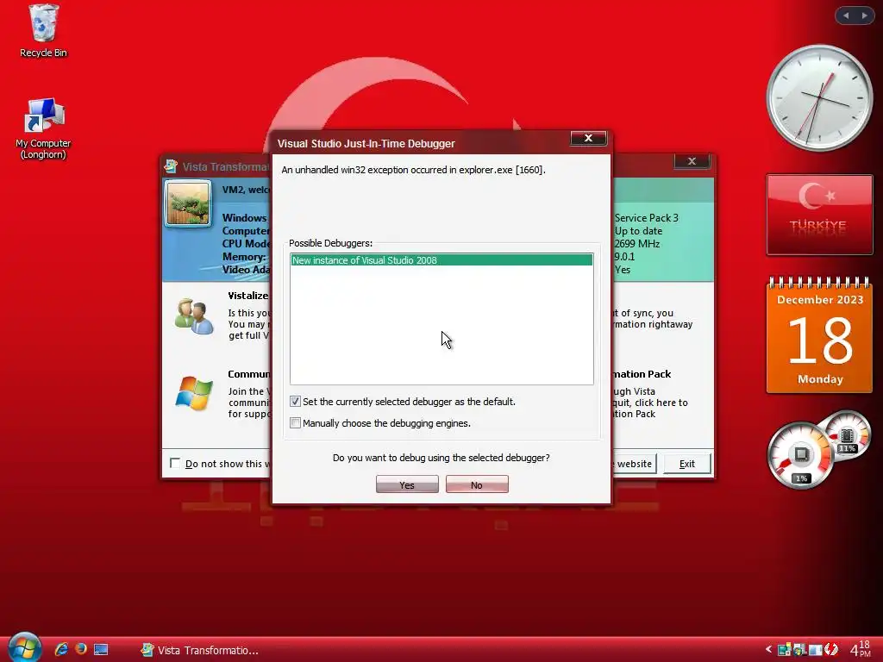Click the red circular-arrows update tray icon

831,650
